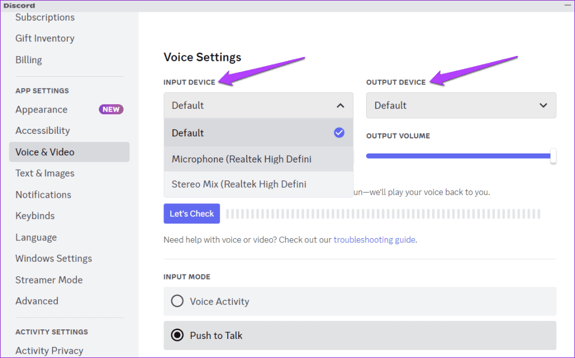Select Stereo Mix from the input list
575x358 pixels.
pyautogui.click(x=239, y=184)
